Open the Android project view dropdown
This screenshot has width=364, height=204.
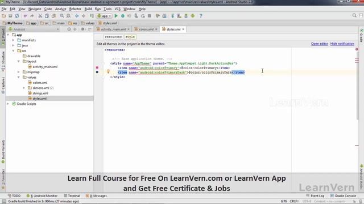click(x=34, y=29)
